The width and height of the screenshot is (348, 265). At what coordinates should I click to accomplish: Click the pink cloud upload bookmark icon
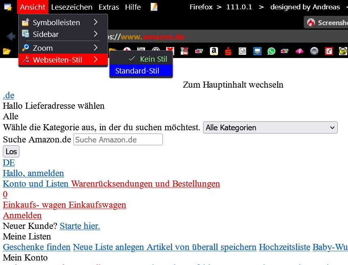coord(299,51)
